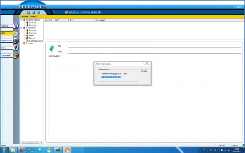Click inside the Messaggio text area
The height and width of the screenshot is (153, 245).
tap(144, 100)
